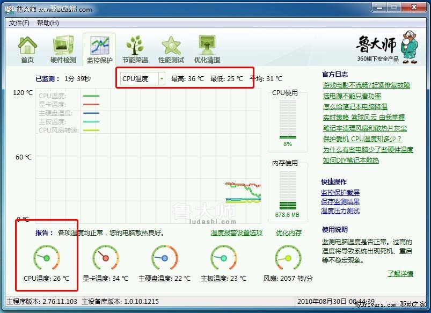Click the 显卡温度 gauge dial

tap(106, 258)
